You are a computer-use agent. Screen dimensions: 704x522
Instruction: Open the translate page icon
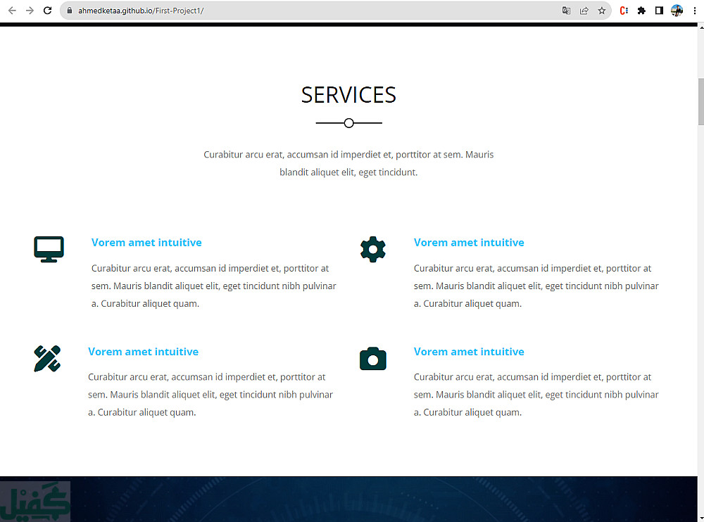pyautogui.click(x=566, y=11)
